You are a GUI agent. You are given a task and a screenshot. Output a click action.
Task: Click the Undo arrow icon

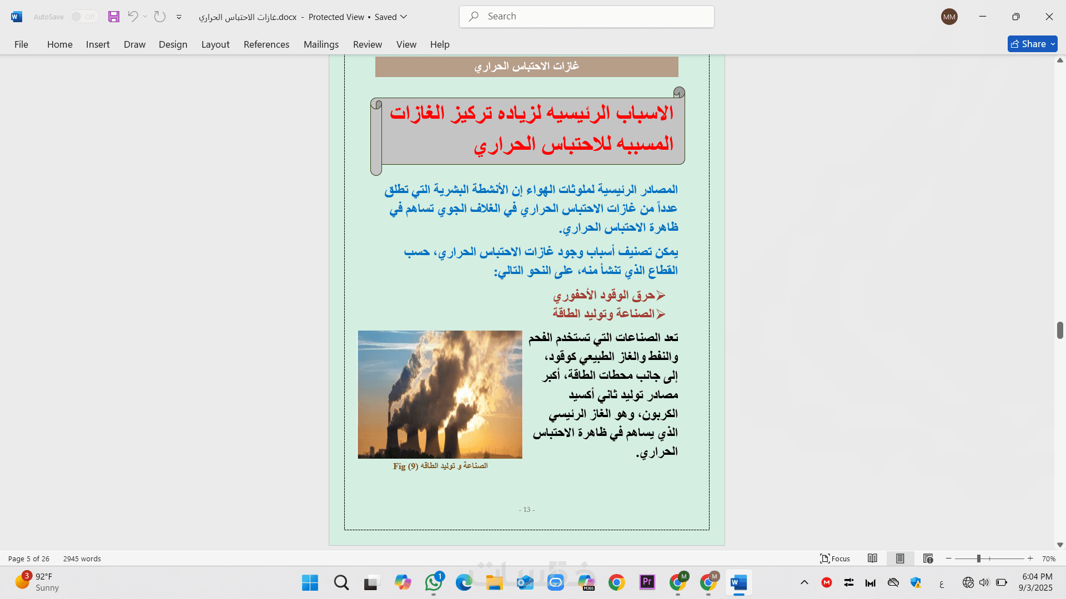(133, 17)
